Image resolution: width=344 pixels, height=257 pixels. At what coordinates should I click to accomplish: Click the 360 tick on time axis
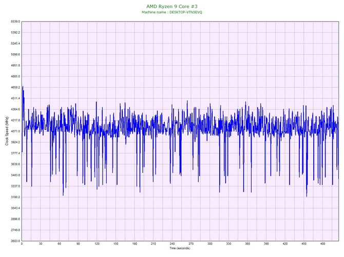click(x=247, y=244)
